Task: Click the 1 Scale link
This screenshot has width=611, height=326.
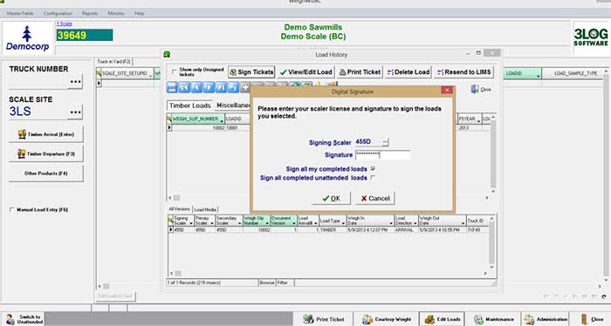Action: pos(65,24)
